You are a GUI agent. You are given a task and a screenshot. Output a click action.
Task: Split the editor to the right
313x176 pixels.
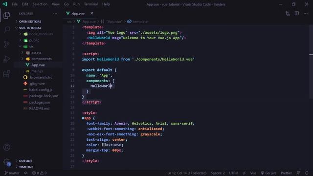297,13
